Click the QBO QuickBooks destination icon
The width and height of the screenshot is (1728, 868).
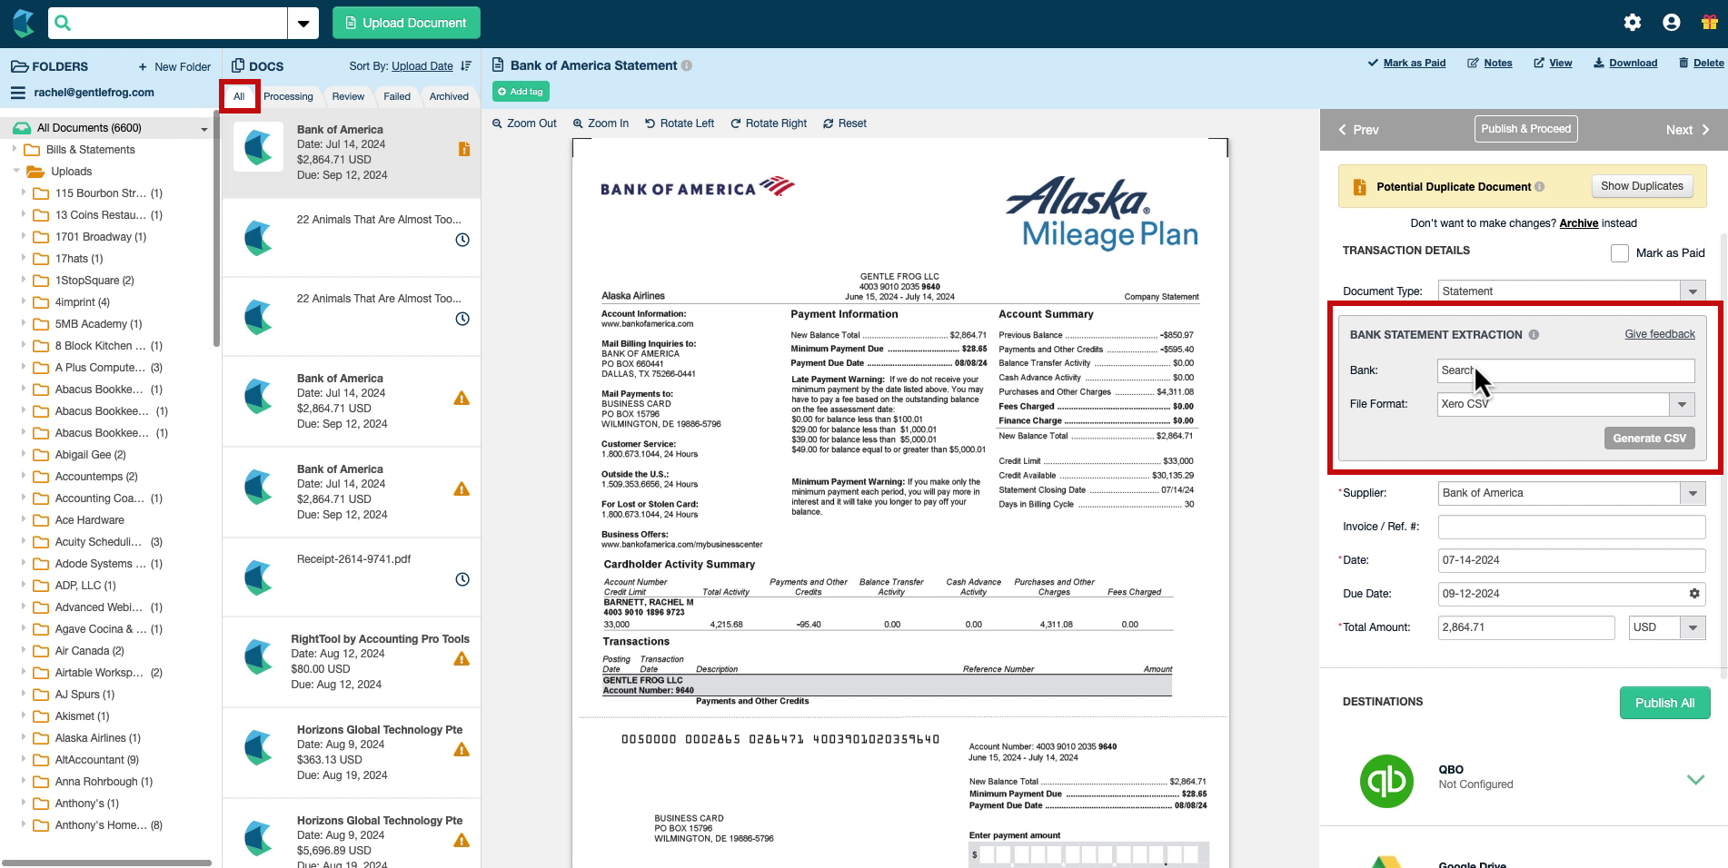coord(1386,781)
